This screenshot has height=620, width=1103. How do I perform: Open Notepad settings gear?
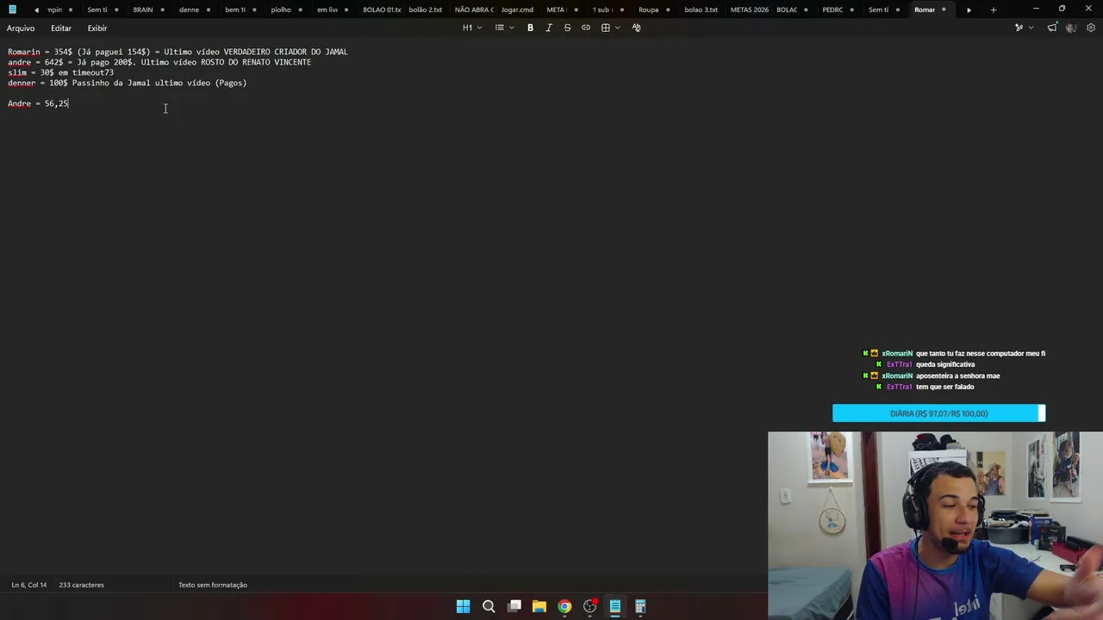1090,28
